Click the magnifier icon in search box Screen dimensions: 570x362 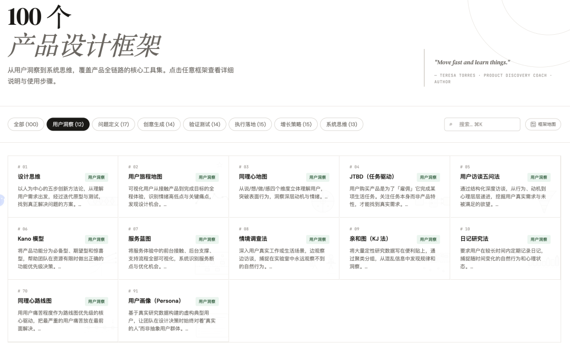pyautogui.click(x=451, y=124)
